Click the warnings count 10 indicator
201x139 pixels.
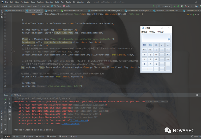(x=189, y=14)
